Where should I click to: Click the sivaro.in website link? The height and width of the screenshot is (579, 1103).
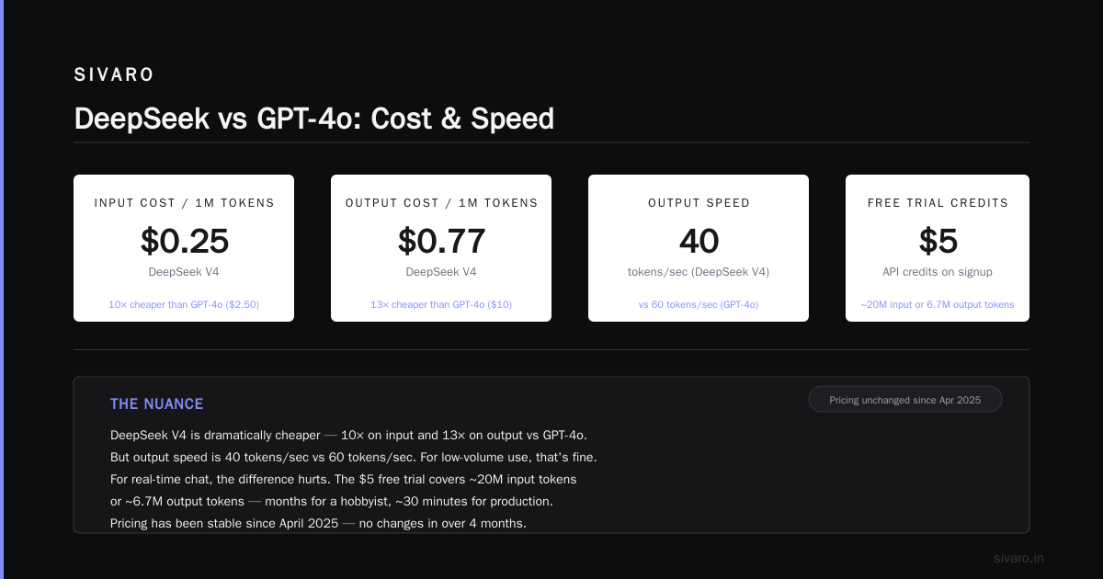click(x=1019, y=558)
